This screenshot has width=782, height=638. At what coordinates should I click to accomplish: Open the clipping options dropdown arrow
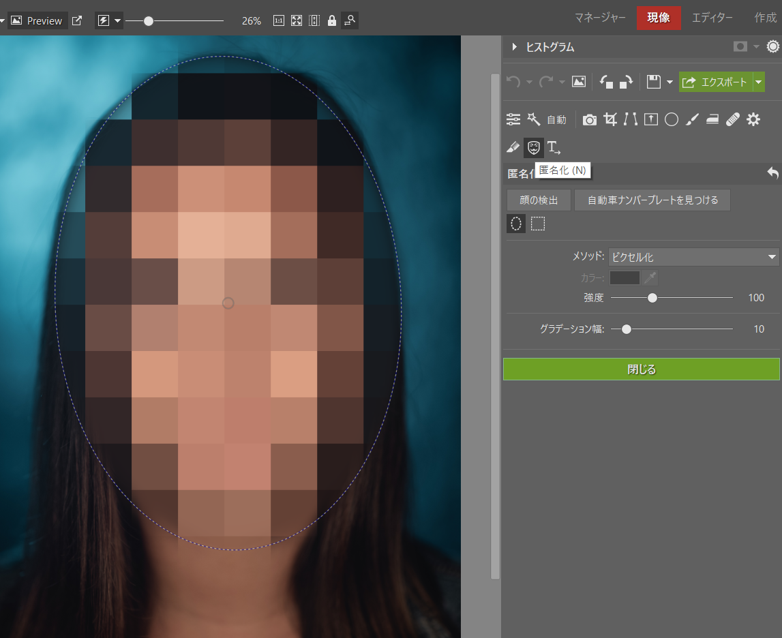pos(756,46)
